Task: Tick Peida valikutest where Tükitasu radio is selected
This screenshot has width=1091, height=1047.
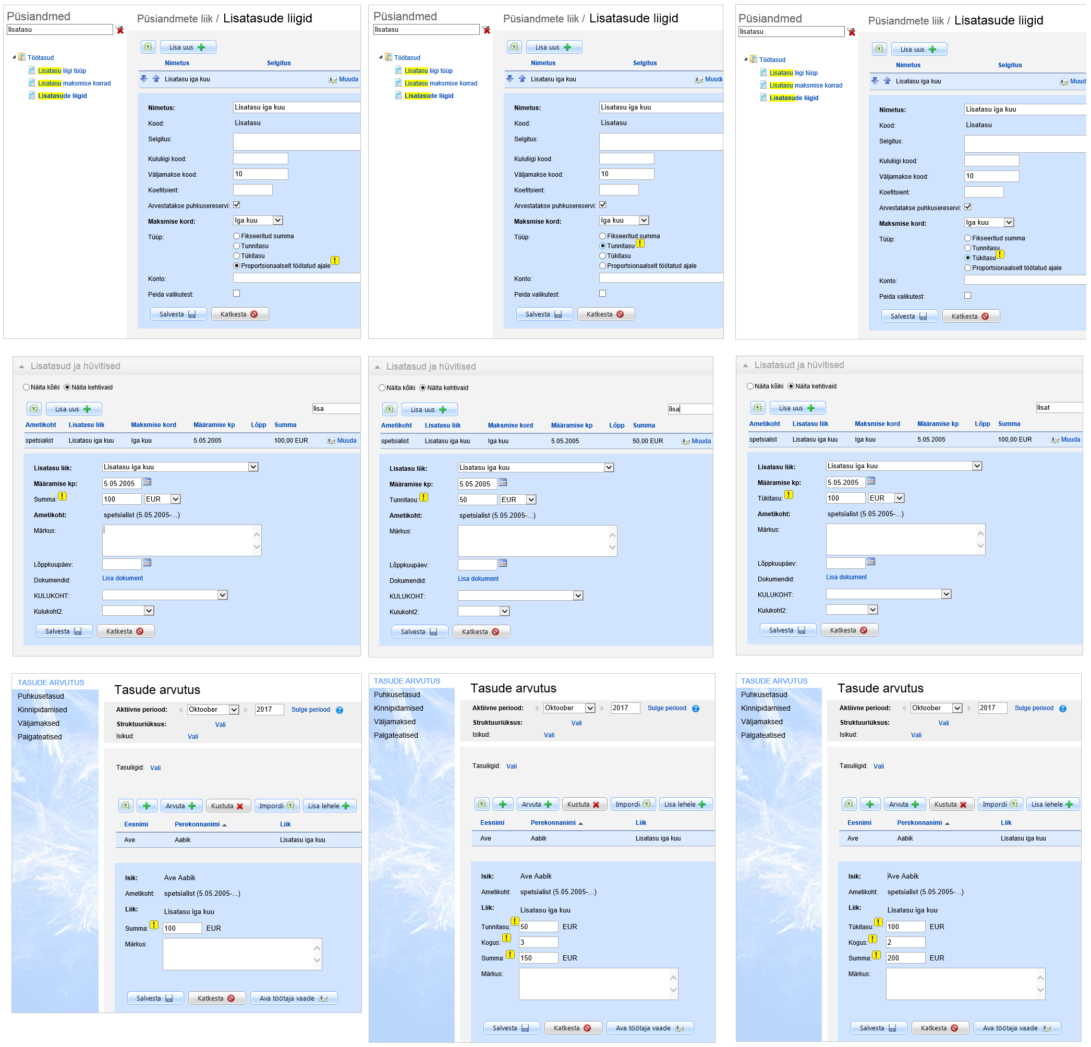Action: (x=967, y=296)
